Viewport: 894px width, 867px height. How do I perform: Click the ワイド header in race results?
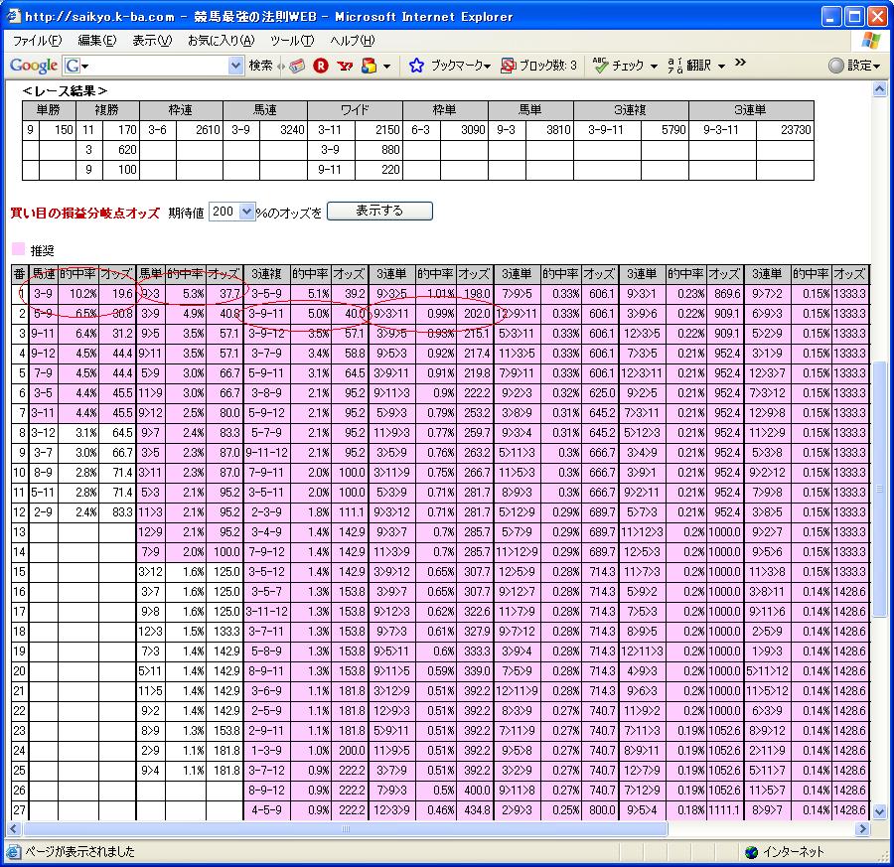pos(355,110)
